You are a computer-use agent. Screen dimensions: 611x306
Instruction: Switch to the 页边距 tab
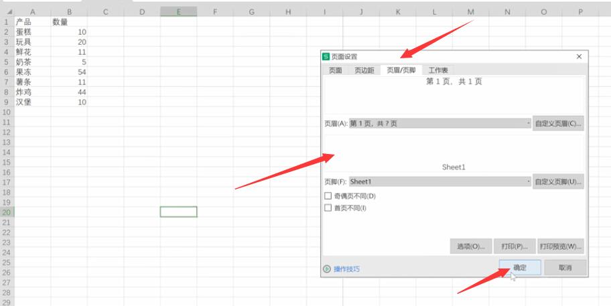(364, 70)
